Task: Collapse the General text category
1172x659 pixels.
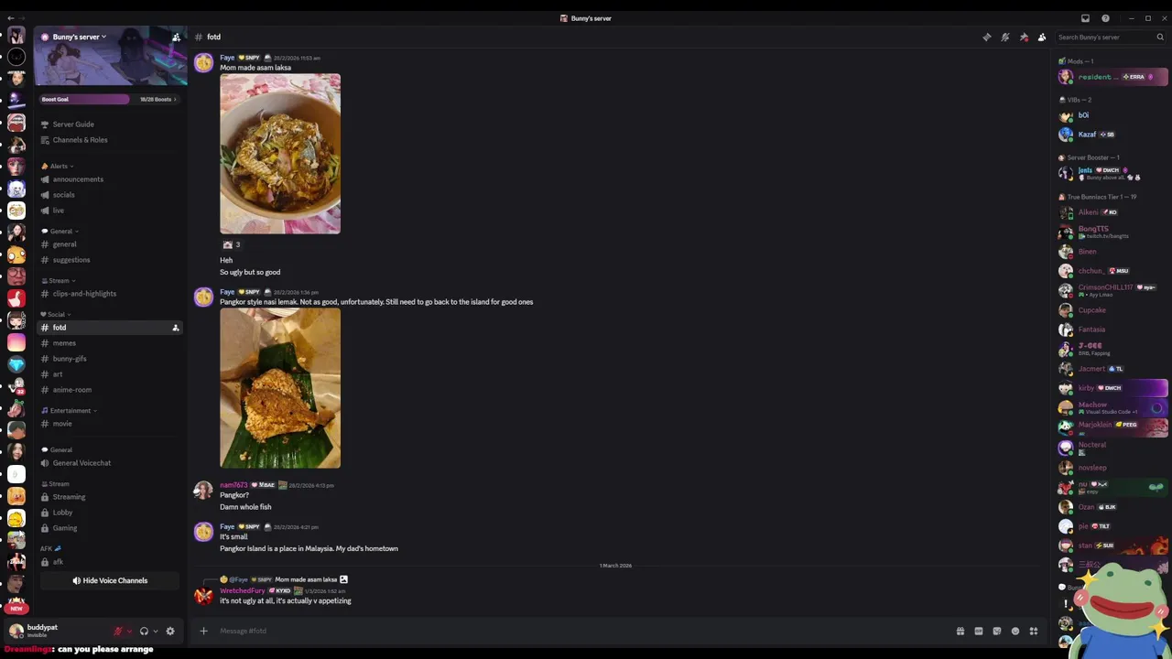Action: tap(60, 232)
